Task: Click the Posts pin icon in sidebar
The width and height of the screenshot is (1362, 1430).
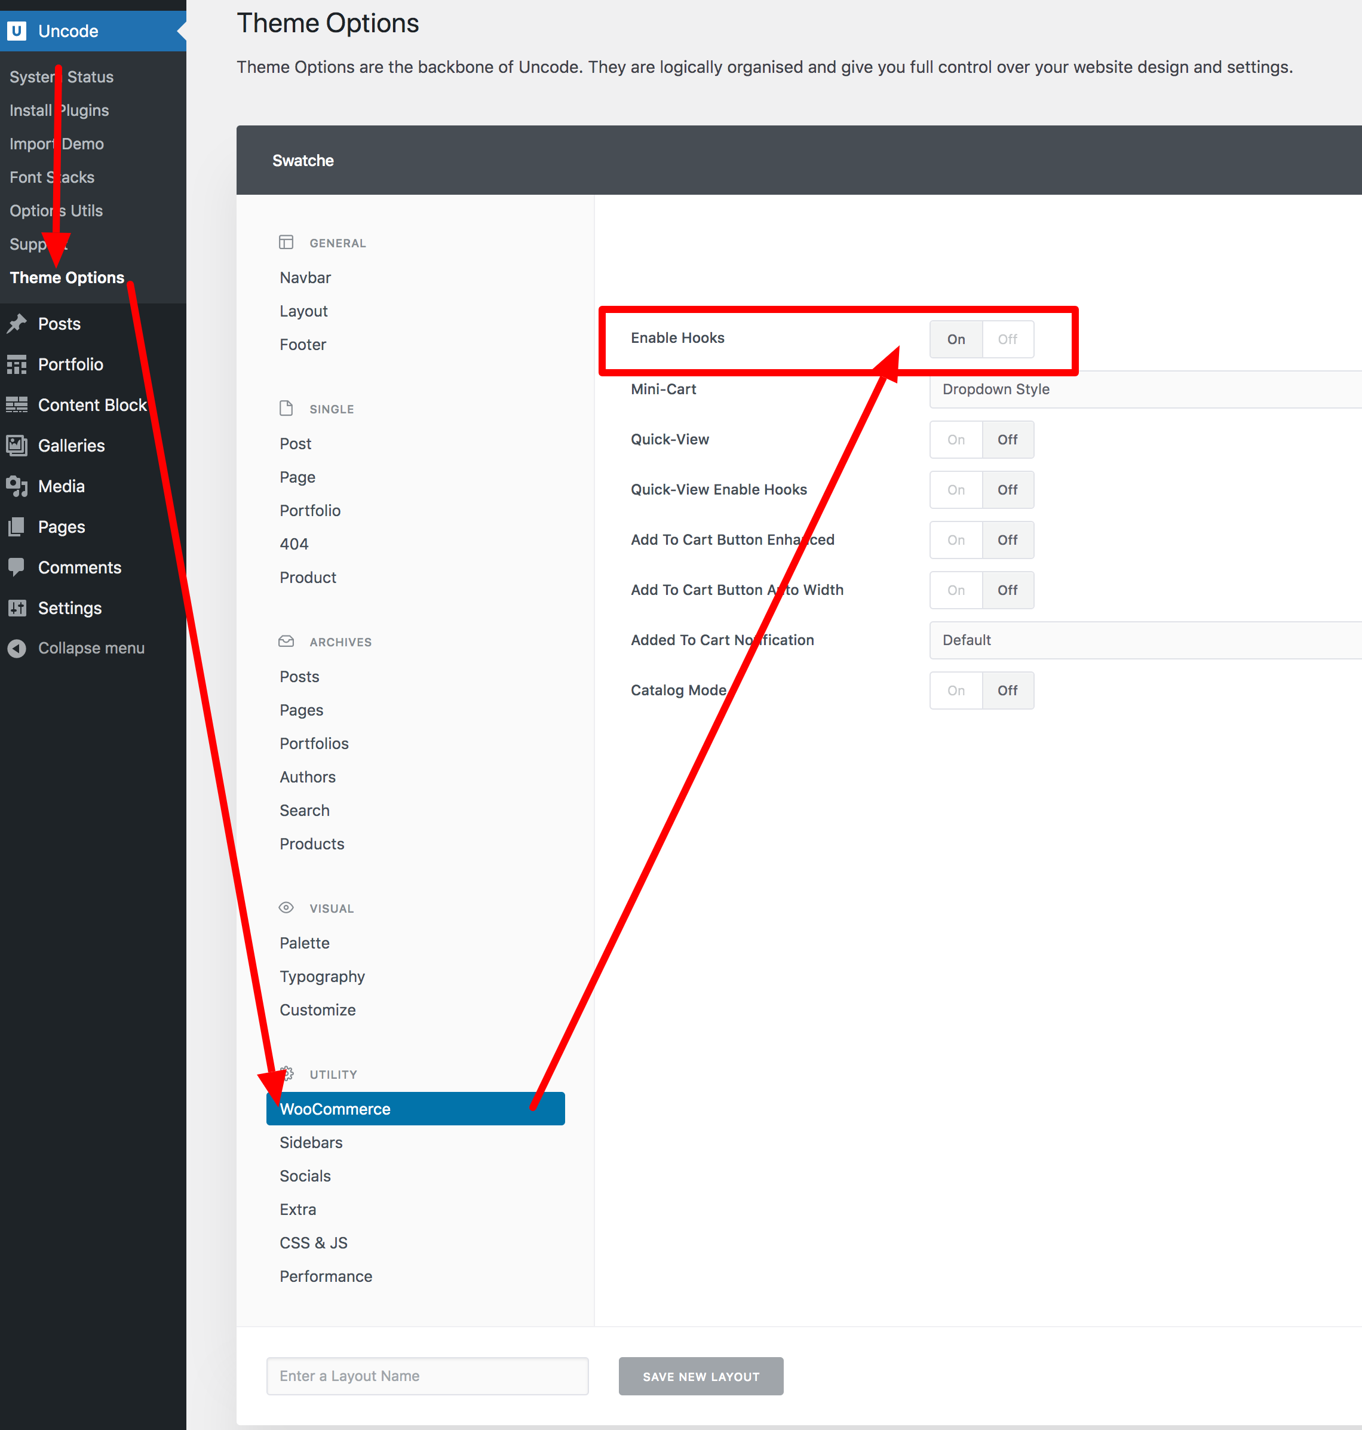Action: pos(17,324)
